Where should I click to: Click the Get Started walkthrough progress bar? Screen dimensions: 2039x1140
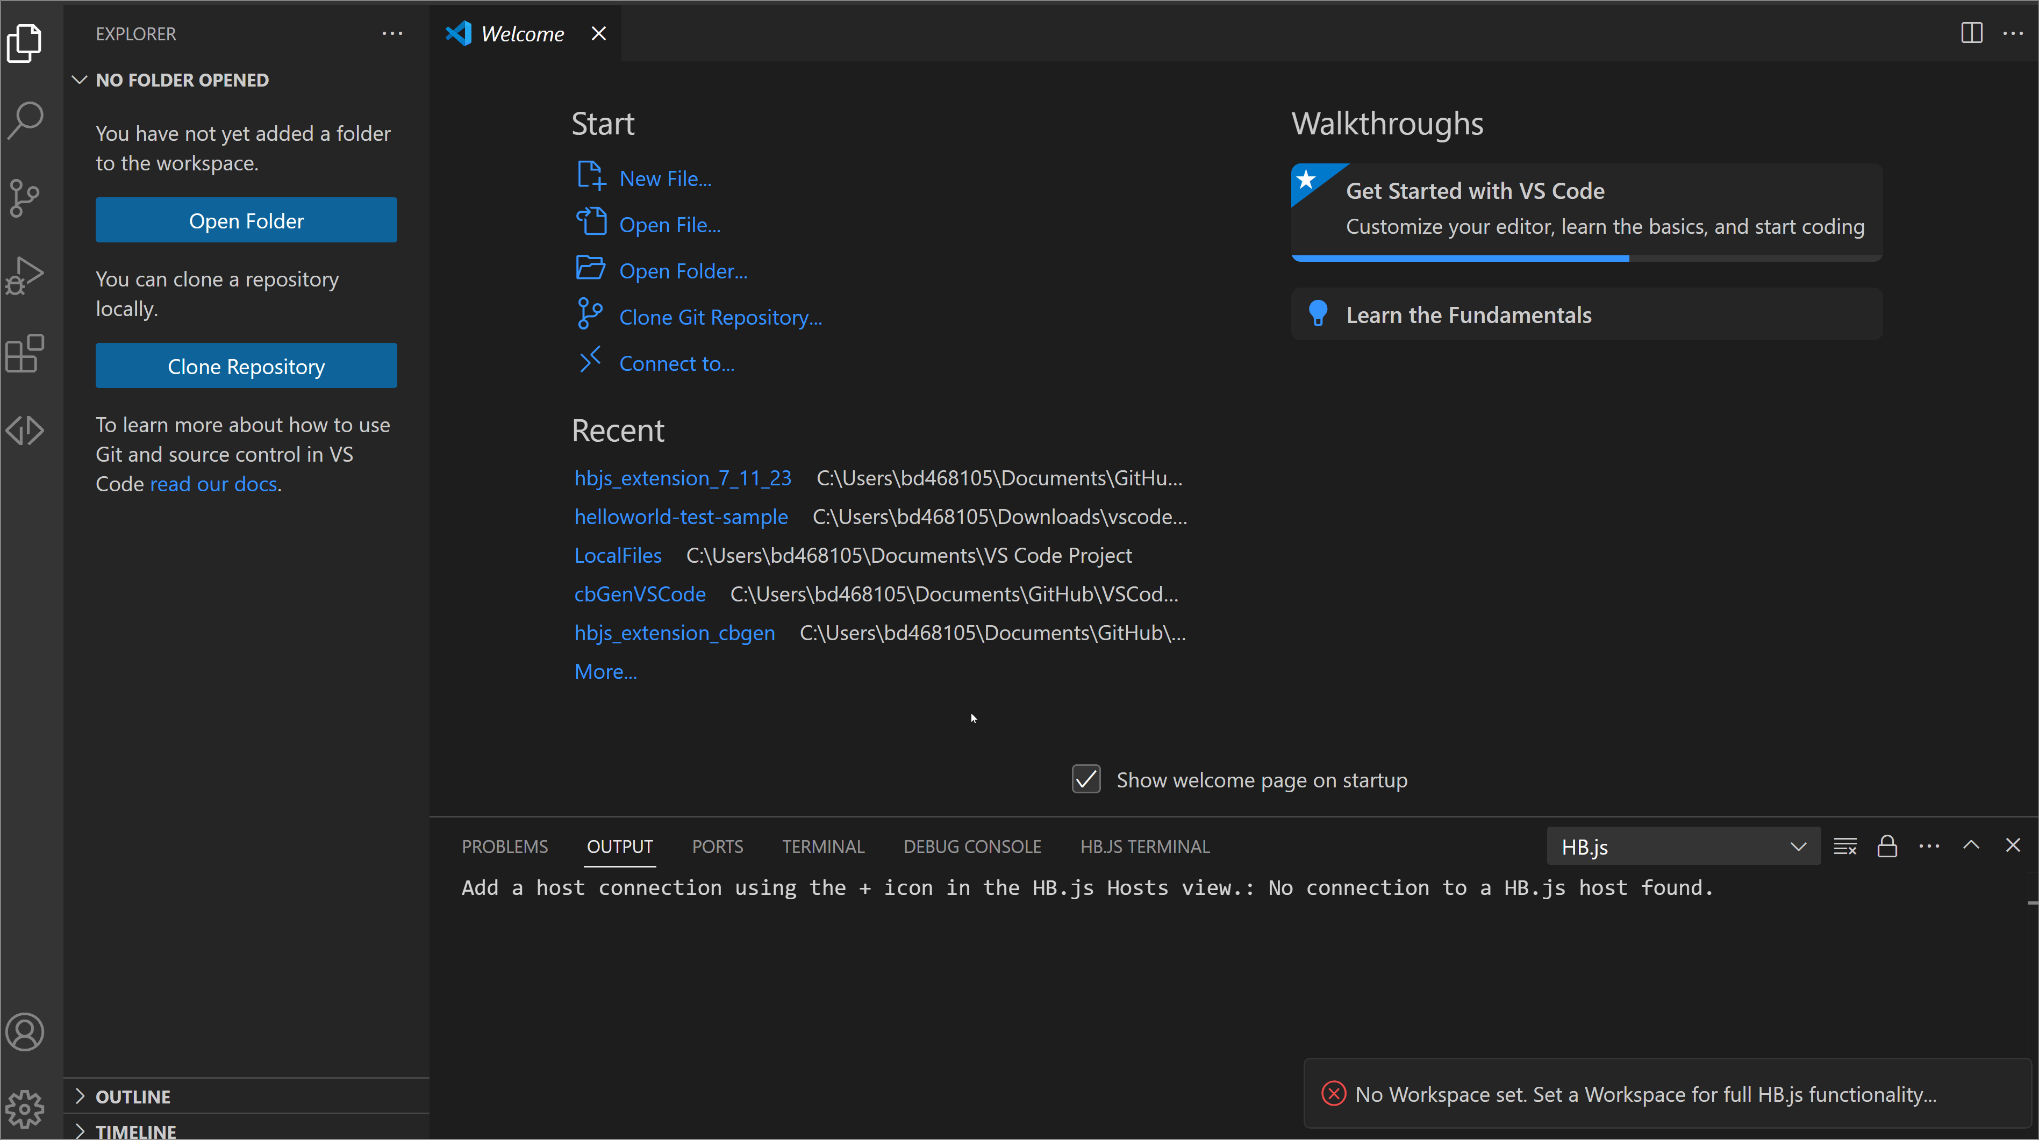[x=1461, y=258]
